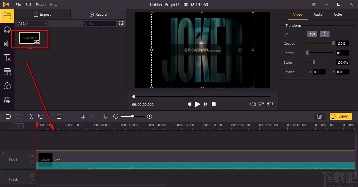Open the Text panel in sidebar
Viewport: 358px width, 187px height.
[7, 58]
